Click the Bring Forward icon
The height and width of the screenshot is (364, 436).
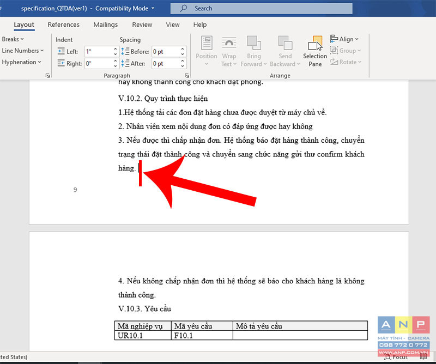(253, 43)
